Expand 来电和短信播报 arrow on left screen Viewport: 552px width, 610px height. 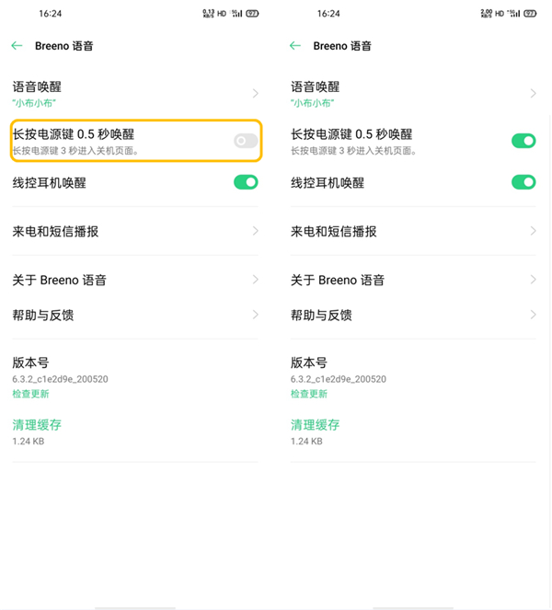[255, 231]
